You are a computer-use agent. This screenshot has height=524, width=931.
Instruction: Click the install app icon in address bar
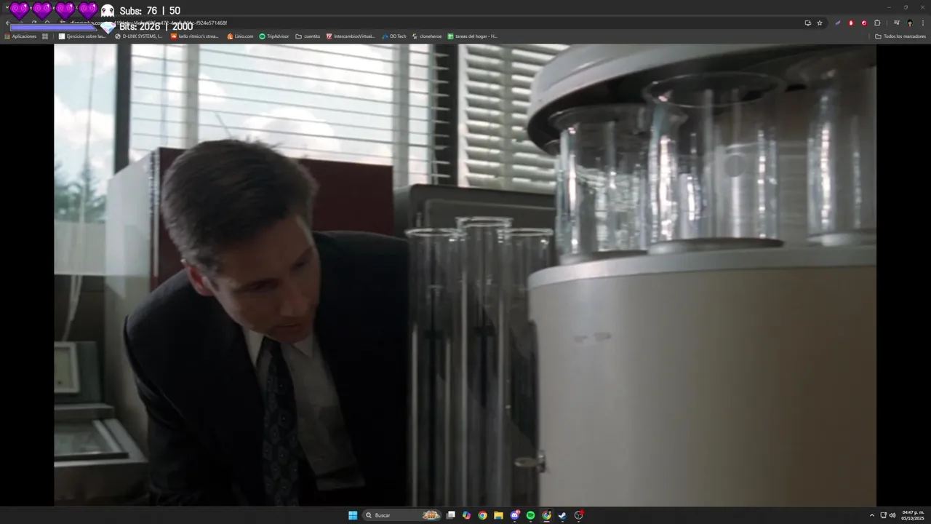coord(807,23)
